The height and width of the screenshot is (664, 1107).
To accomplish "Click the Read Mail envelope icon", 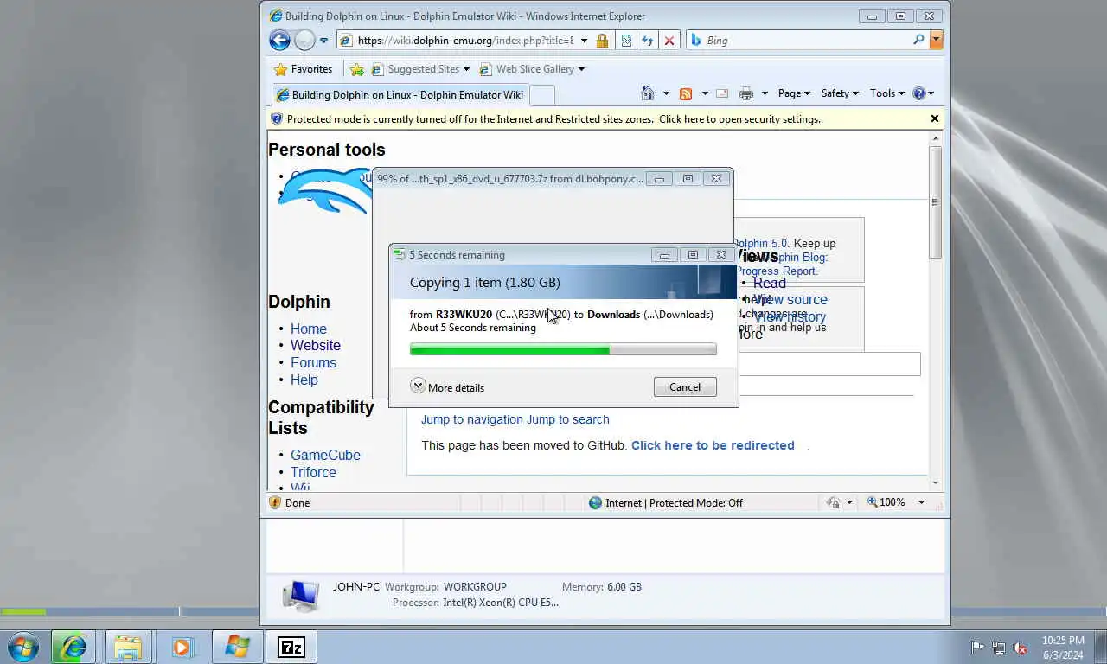I will 722,93.
